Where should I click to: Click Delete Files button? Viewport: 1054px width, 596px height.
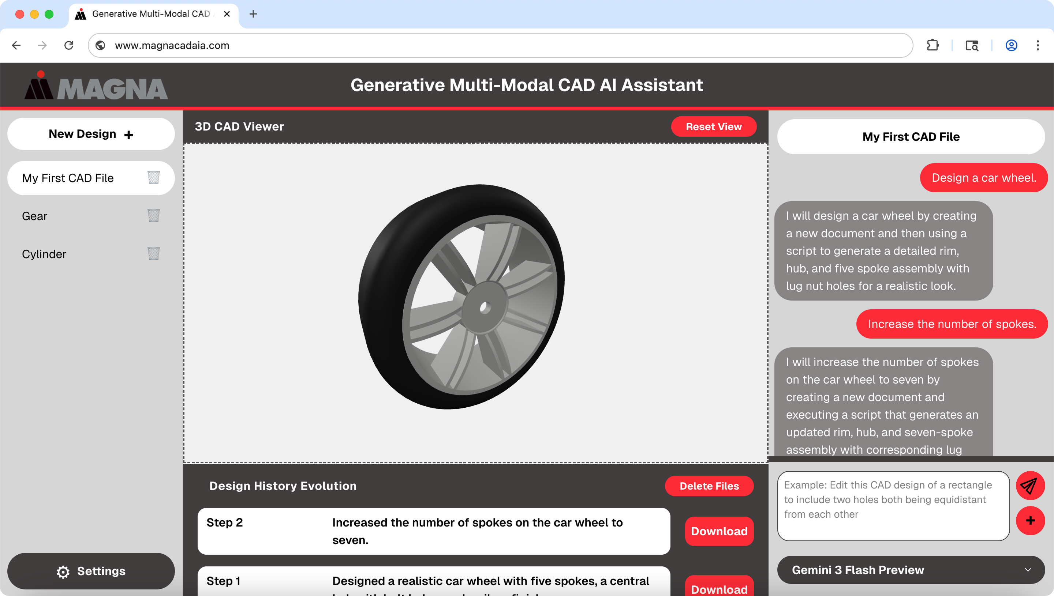(709, 486)
